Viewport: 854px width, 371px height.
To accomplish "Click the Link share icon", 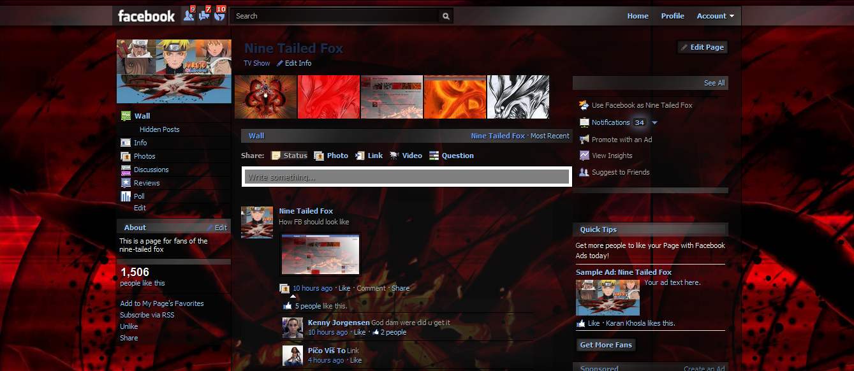I will pyautogui.click(x=360, y=156).
